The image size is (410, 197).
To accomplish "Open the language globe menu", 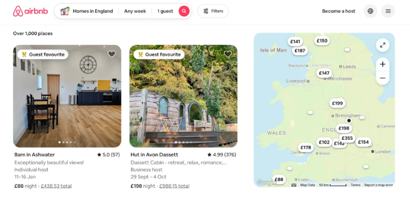I will [x=370, y=11].
